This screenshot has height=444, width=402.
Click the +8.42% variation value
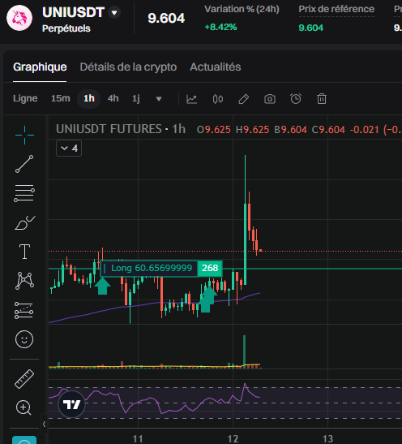click(220, 27)
